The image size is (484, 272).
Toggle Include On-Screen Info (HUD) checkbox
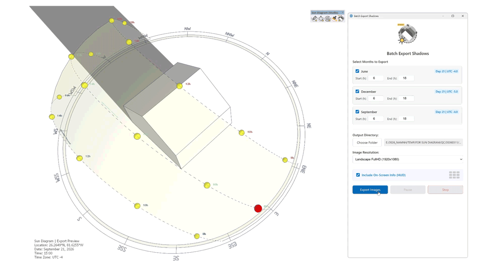[358, 175]
